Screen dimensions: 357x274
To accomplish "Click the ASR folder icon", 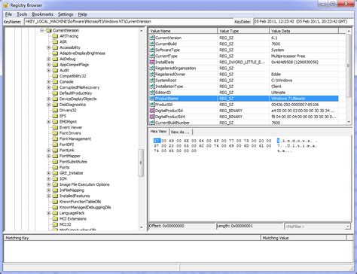I will pyautogui.click(x=55, y=42).
